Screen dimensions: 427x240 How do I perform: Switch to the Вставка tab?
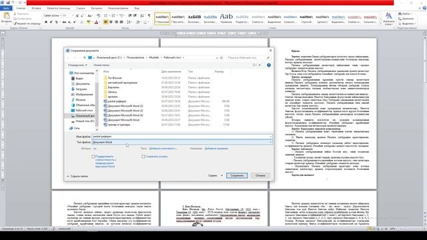tap(36, 9)
